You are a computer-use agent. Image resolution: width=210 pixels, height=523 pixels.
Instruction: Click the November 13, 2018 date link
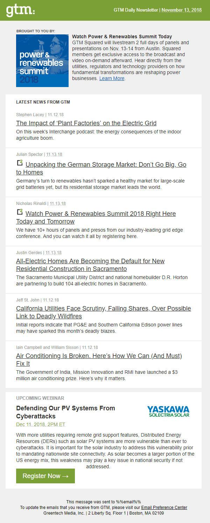pyautogui.click(x=182, y=10)
